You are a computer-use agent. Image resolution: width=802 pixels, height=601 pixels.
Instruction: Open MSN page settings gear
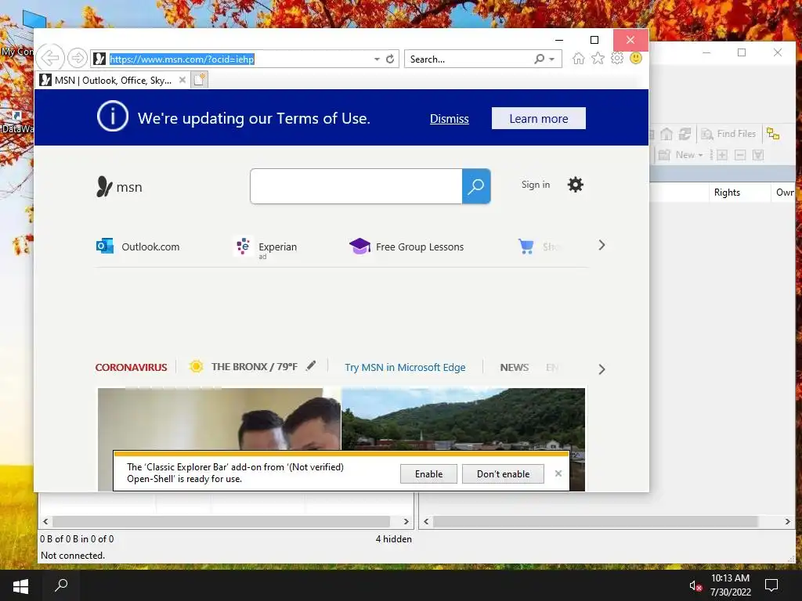point(576,185)
